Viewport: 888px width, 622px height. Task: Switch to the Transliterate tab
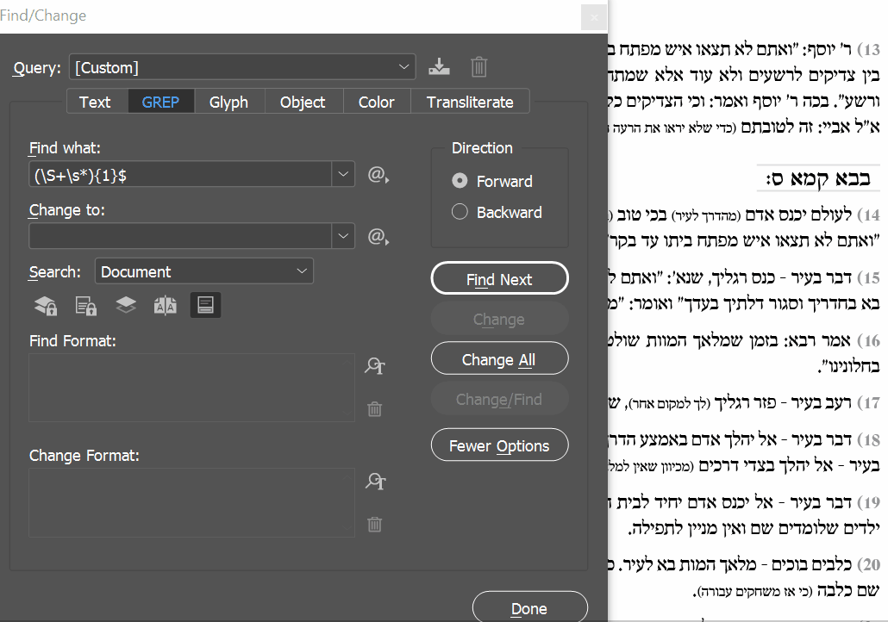(470, 102)
